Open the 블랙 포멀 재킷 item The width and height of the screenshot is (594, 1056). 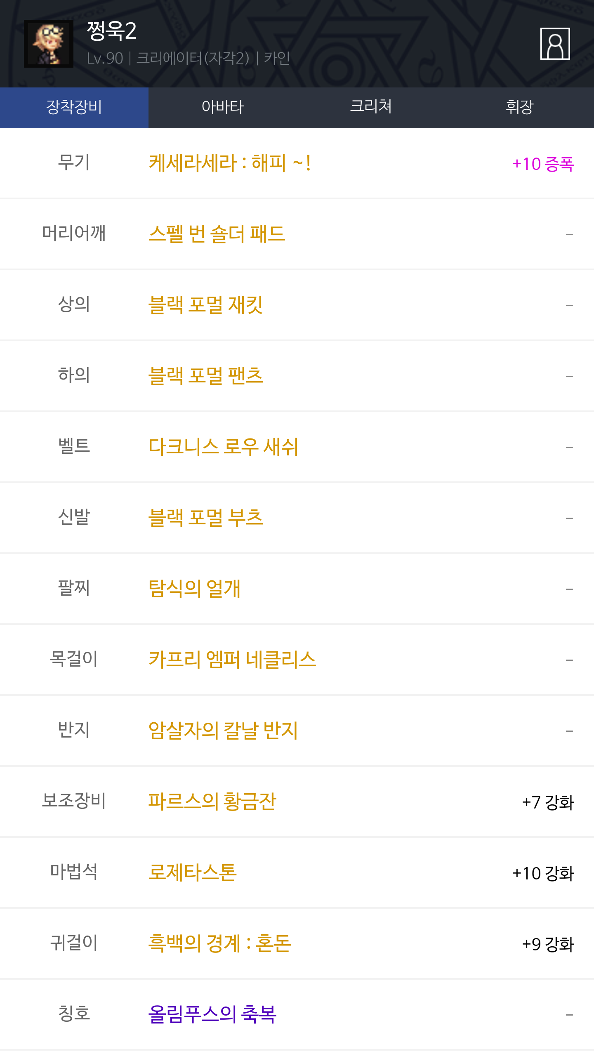click(x=205, y=305)
